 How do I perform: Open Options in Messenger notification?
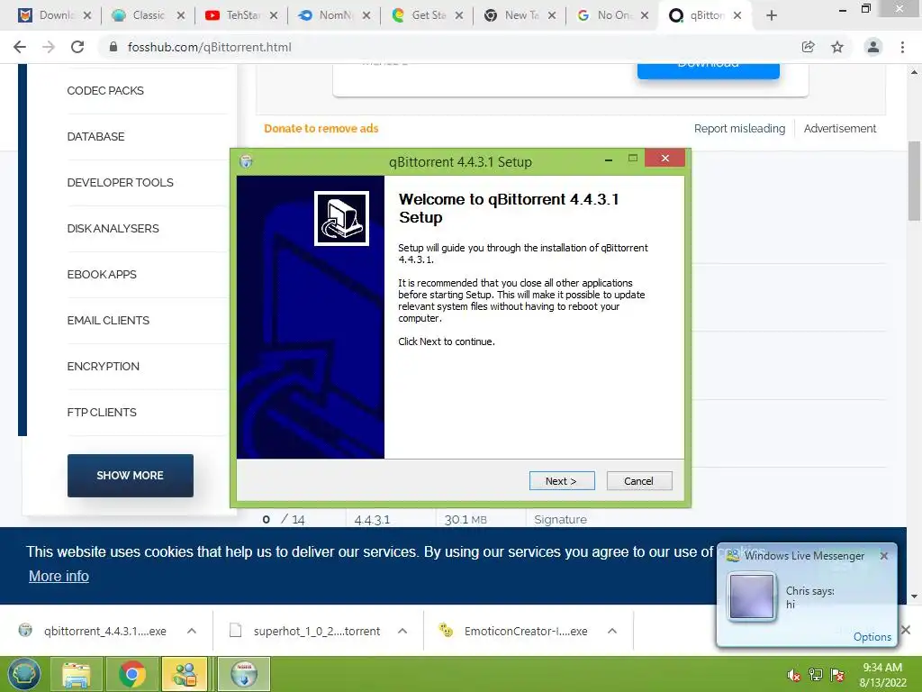[872, 637]
